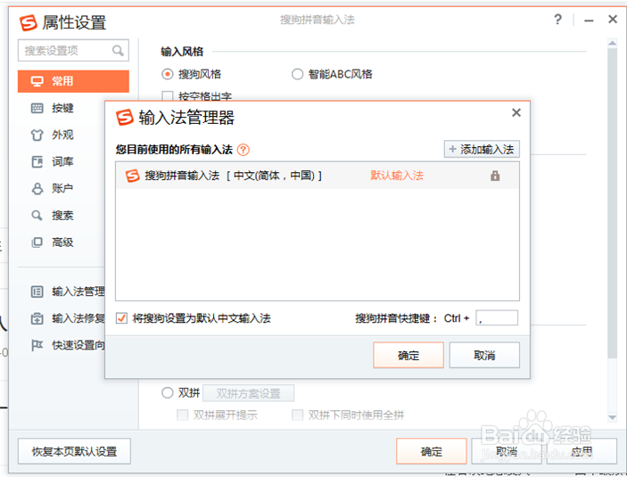Click the scrollbar up arrow
Image resolution: width=627 pixels, height=477 pixels.
click(612, 43)
